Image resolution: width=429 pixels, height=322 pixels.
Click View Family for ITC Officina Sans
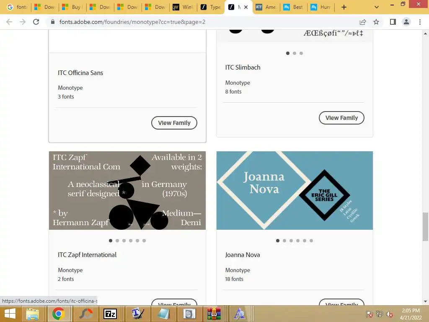tap(174, 123)
